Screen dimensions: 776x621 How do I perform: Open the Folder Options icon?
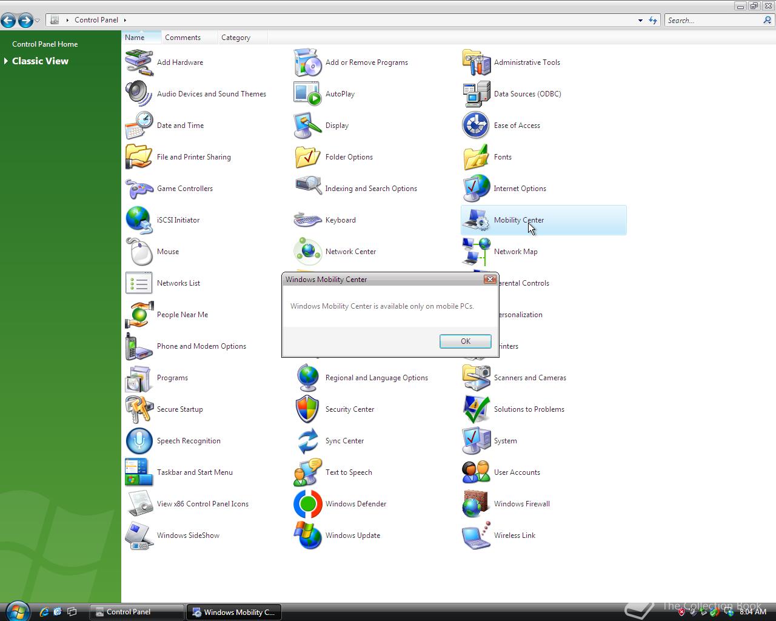pyautogui.click(x=307, y=157)
